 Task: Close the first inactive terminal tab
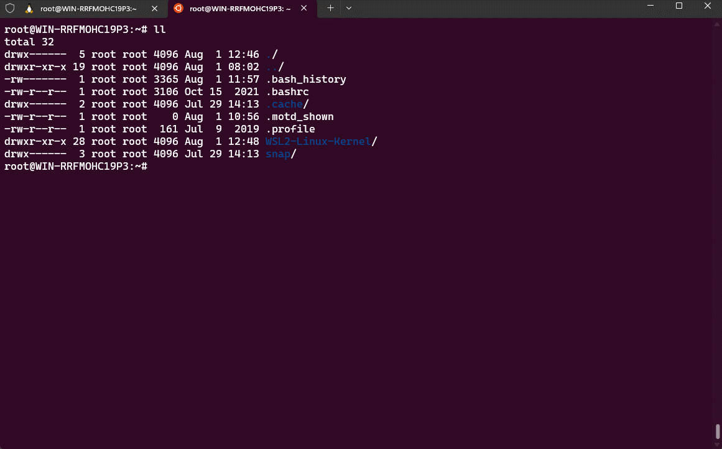click(x=154, y=8)
